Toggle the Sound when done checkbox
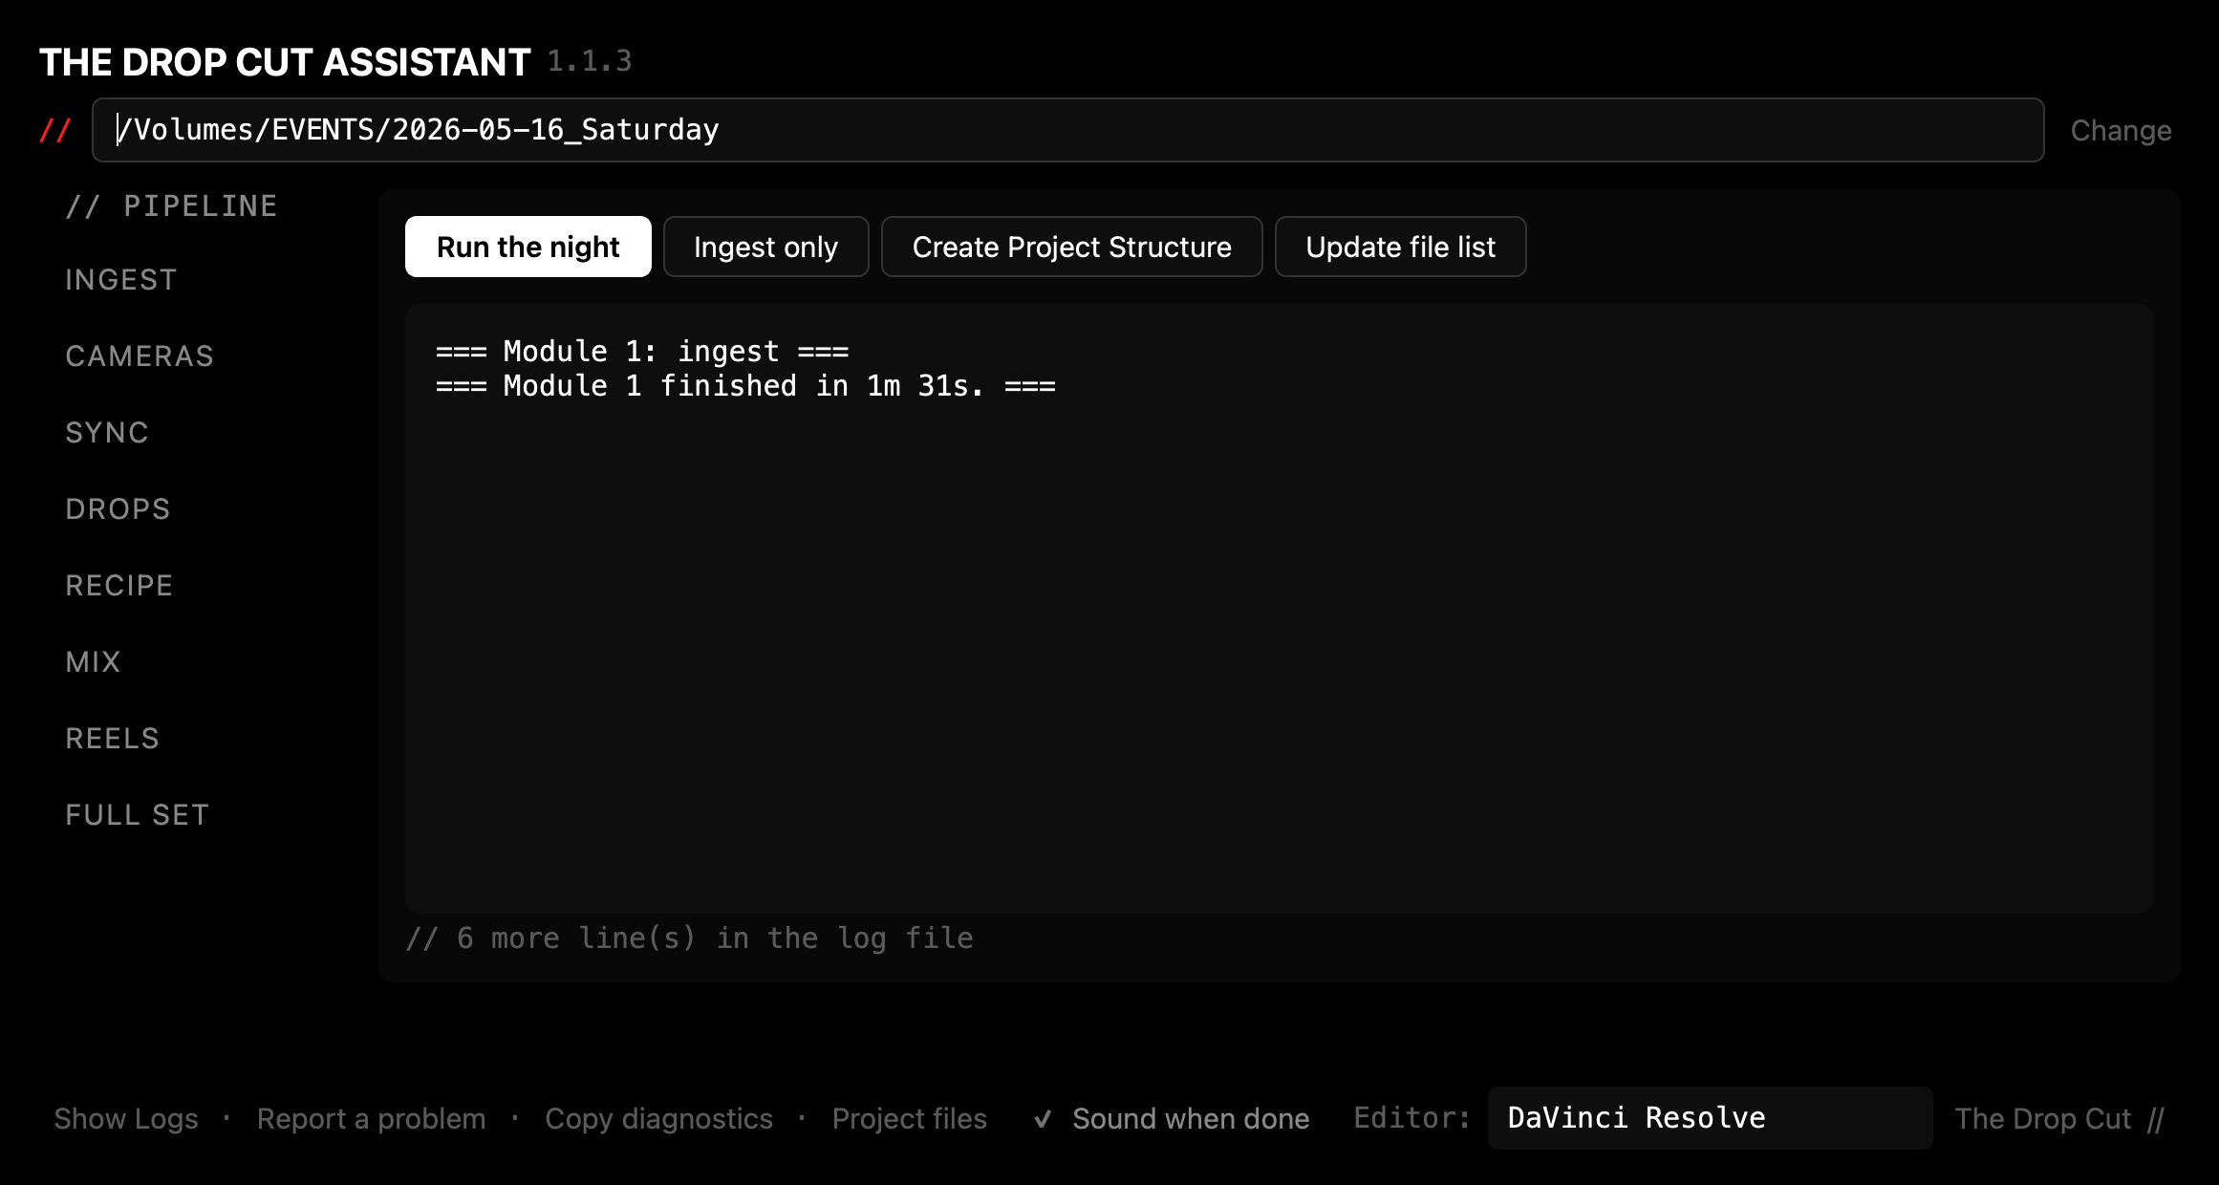Image resolution: width=2219 pixels, height=1185 pixels. (1172, 1118)
